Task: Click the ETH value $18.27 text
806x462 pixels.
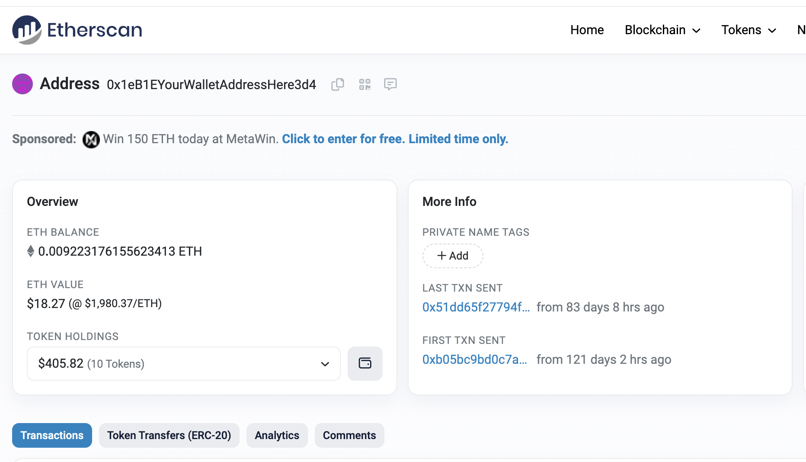Action: 46,304
